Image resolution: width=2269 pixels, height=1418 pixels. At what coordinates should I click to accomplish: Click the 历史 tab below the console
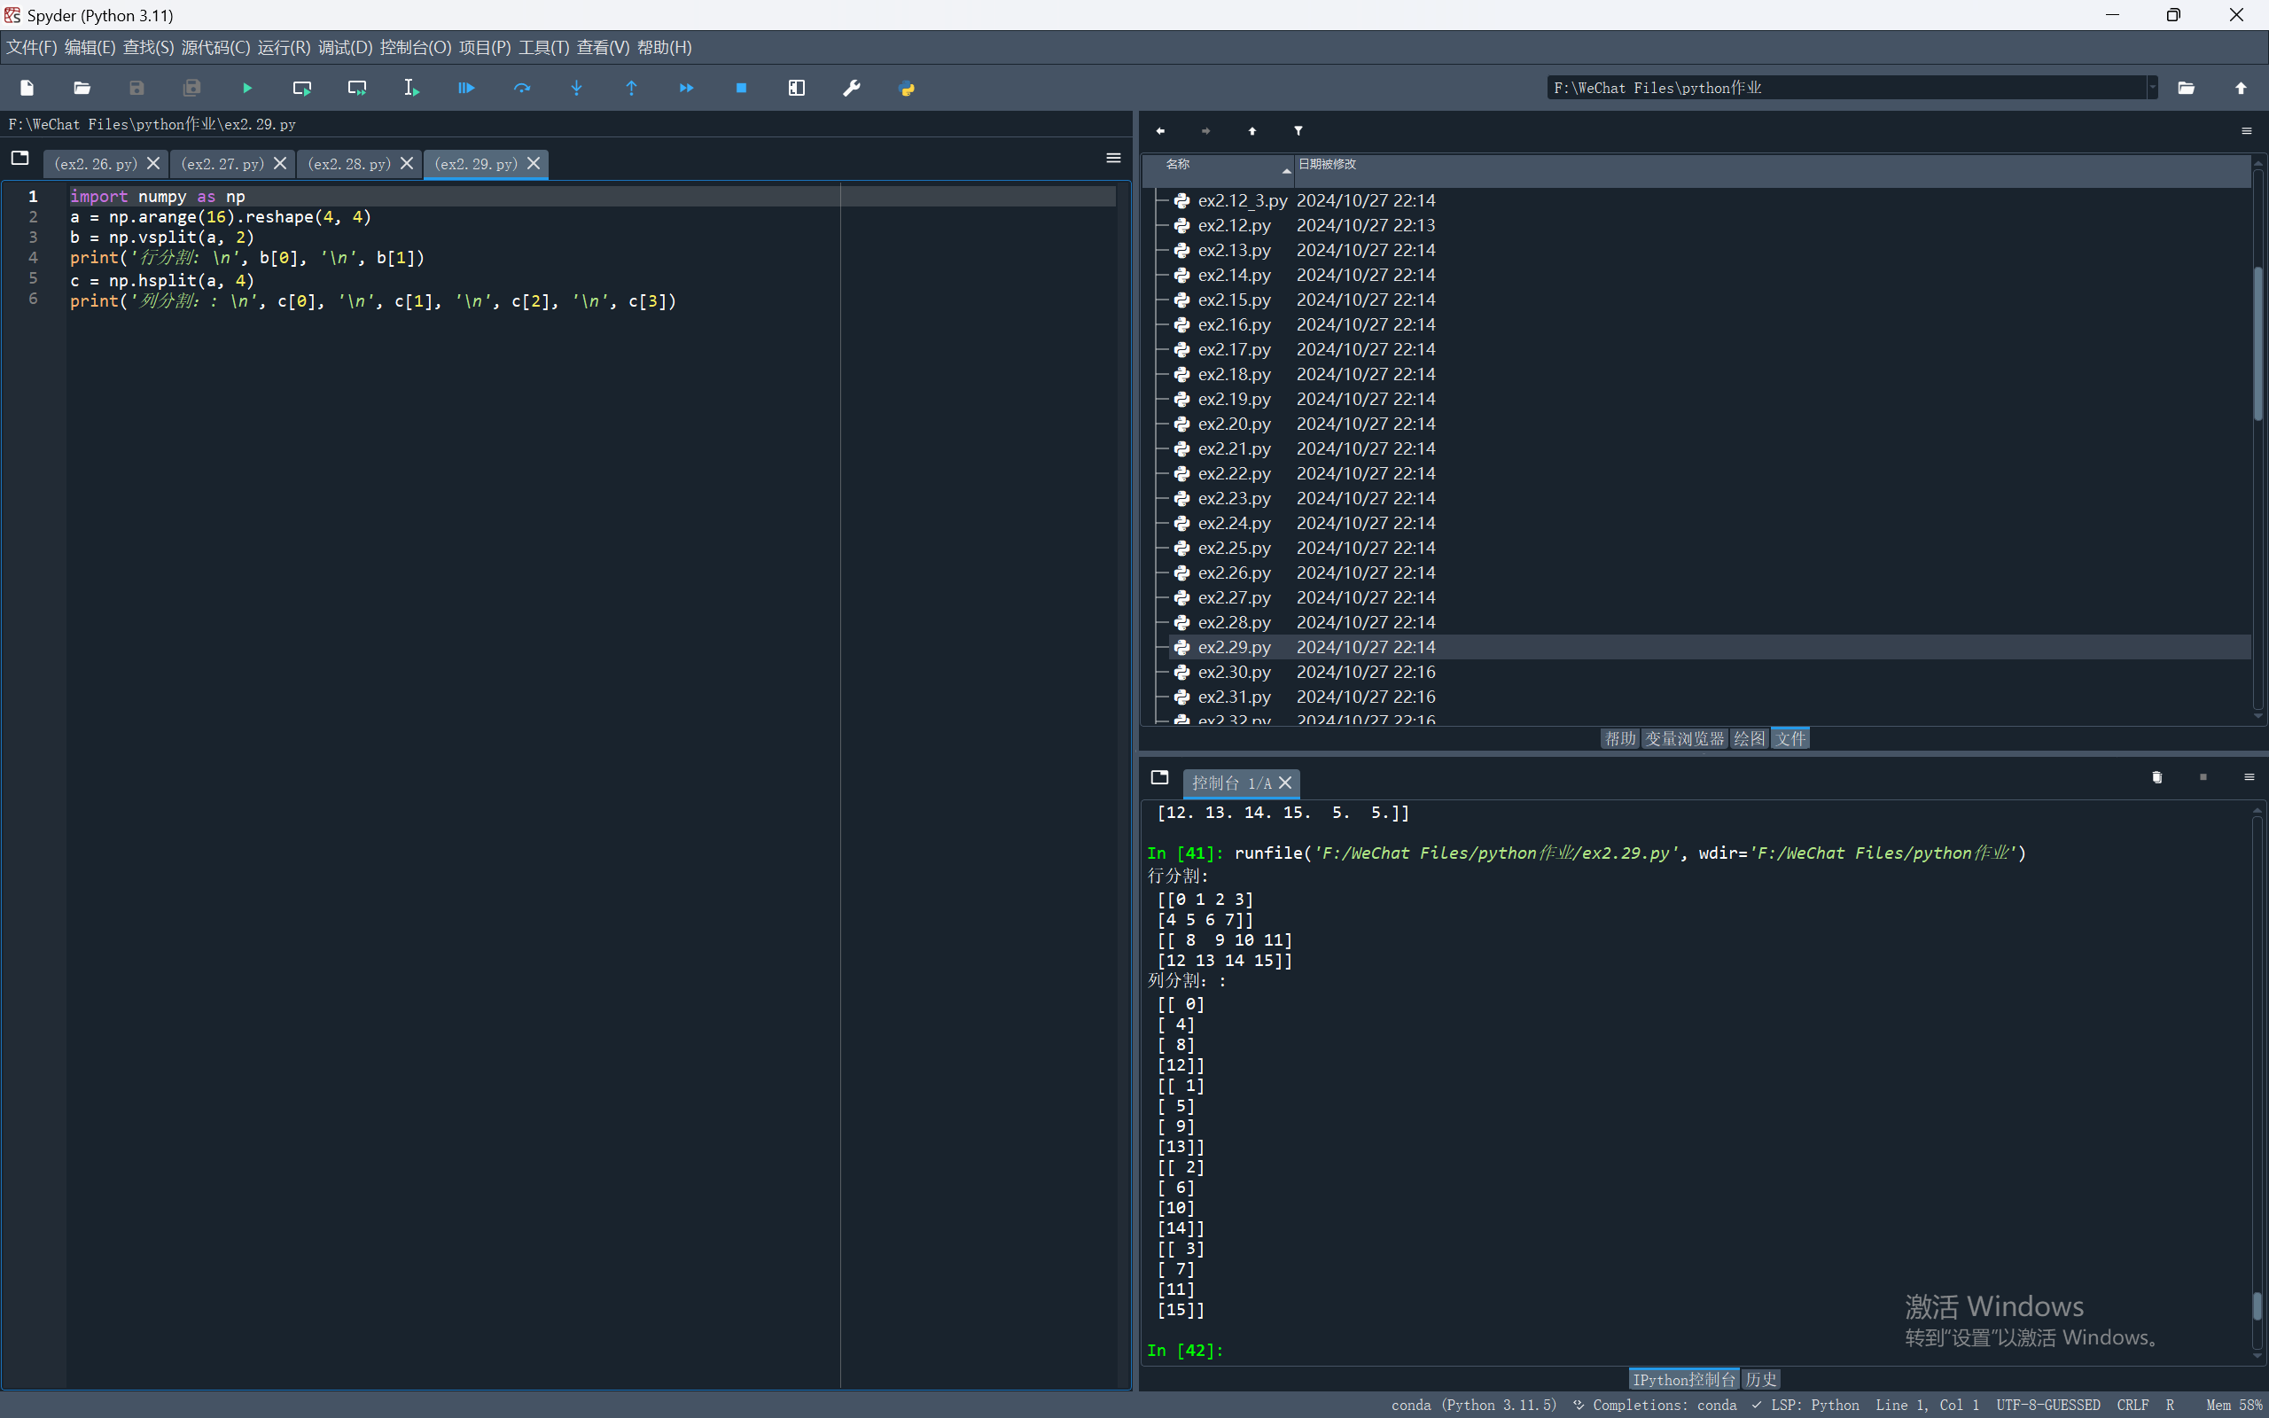pos(1760,1380)
